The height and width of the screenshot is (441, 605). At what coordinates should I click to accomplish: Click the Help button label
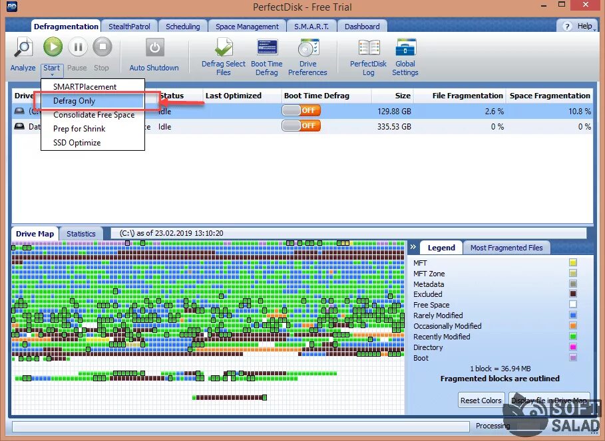[x=584, y=26]
